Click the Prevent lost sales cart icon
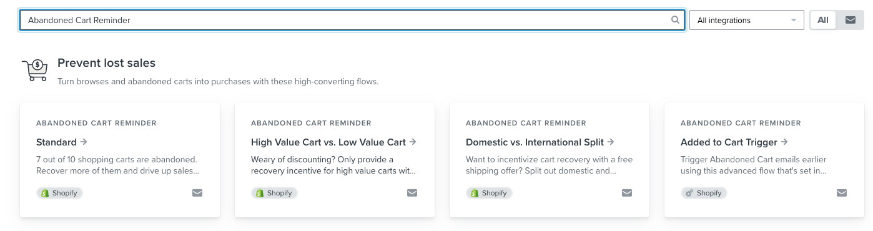The image size is (873, 231). tap(34, 71)
